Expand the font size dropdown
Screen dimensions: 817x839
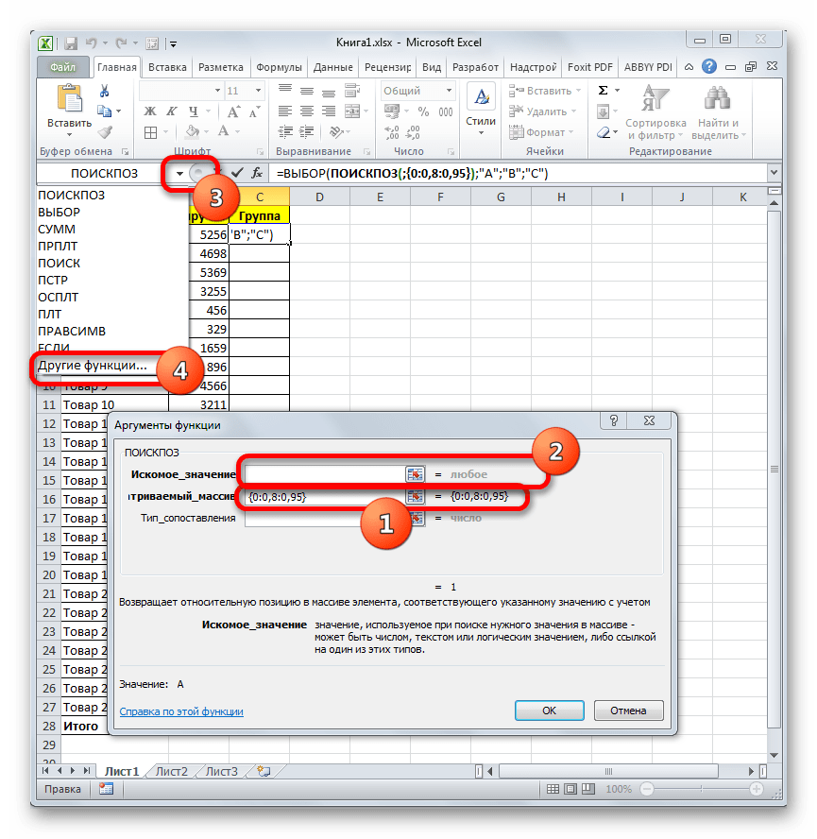click(262, 91)
